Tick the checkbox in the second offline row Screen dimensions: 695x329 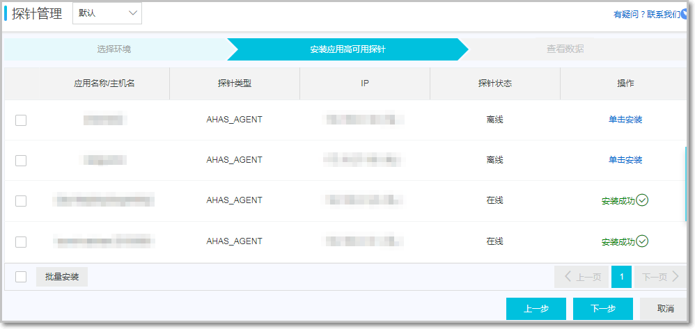click(x=21, y=160)
